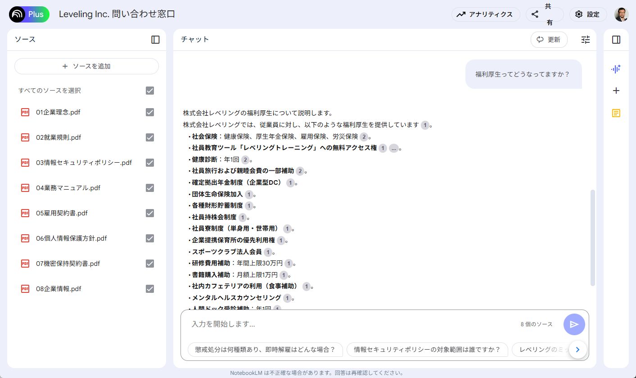Deselect the 06個人情報保護方針.pdf checkbox
Viewport: 636px width, 378px height.
150,238
